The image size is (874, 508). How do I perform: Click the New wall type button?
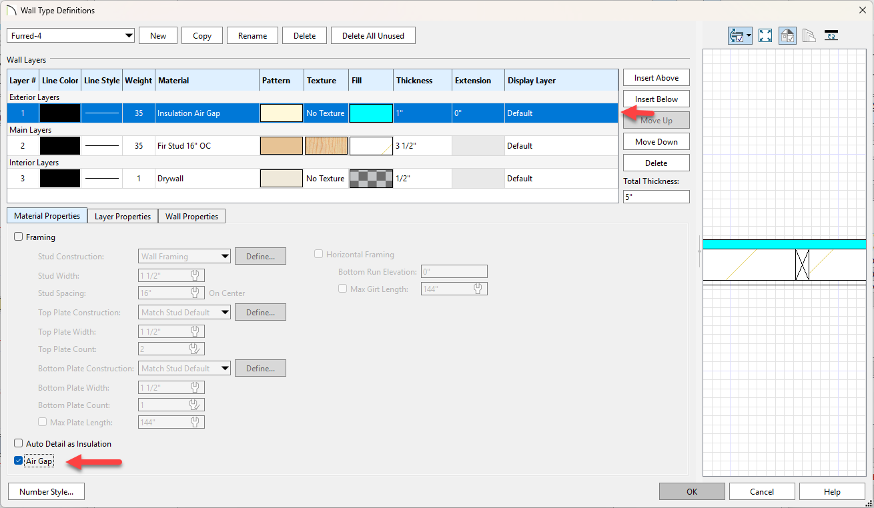click(158, 35)
